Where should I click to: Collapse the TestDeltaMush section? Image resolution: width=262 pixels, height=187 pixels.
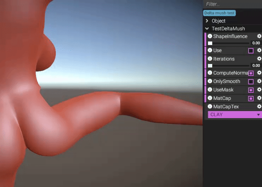point(207,28)
